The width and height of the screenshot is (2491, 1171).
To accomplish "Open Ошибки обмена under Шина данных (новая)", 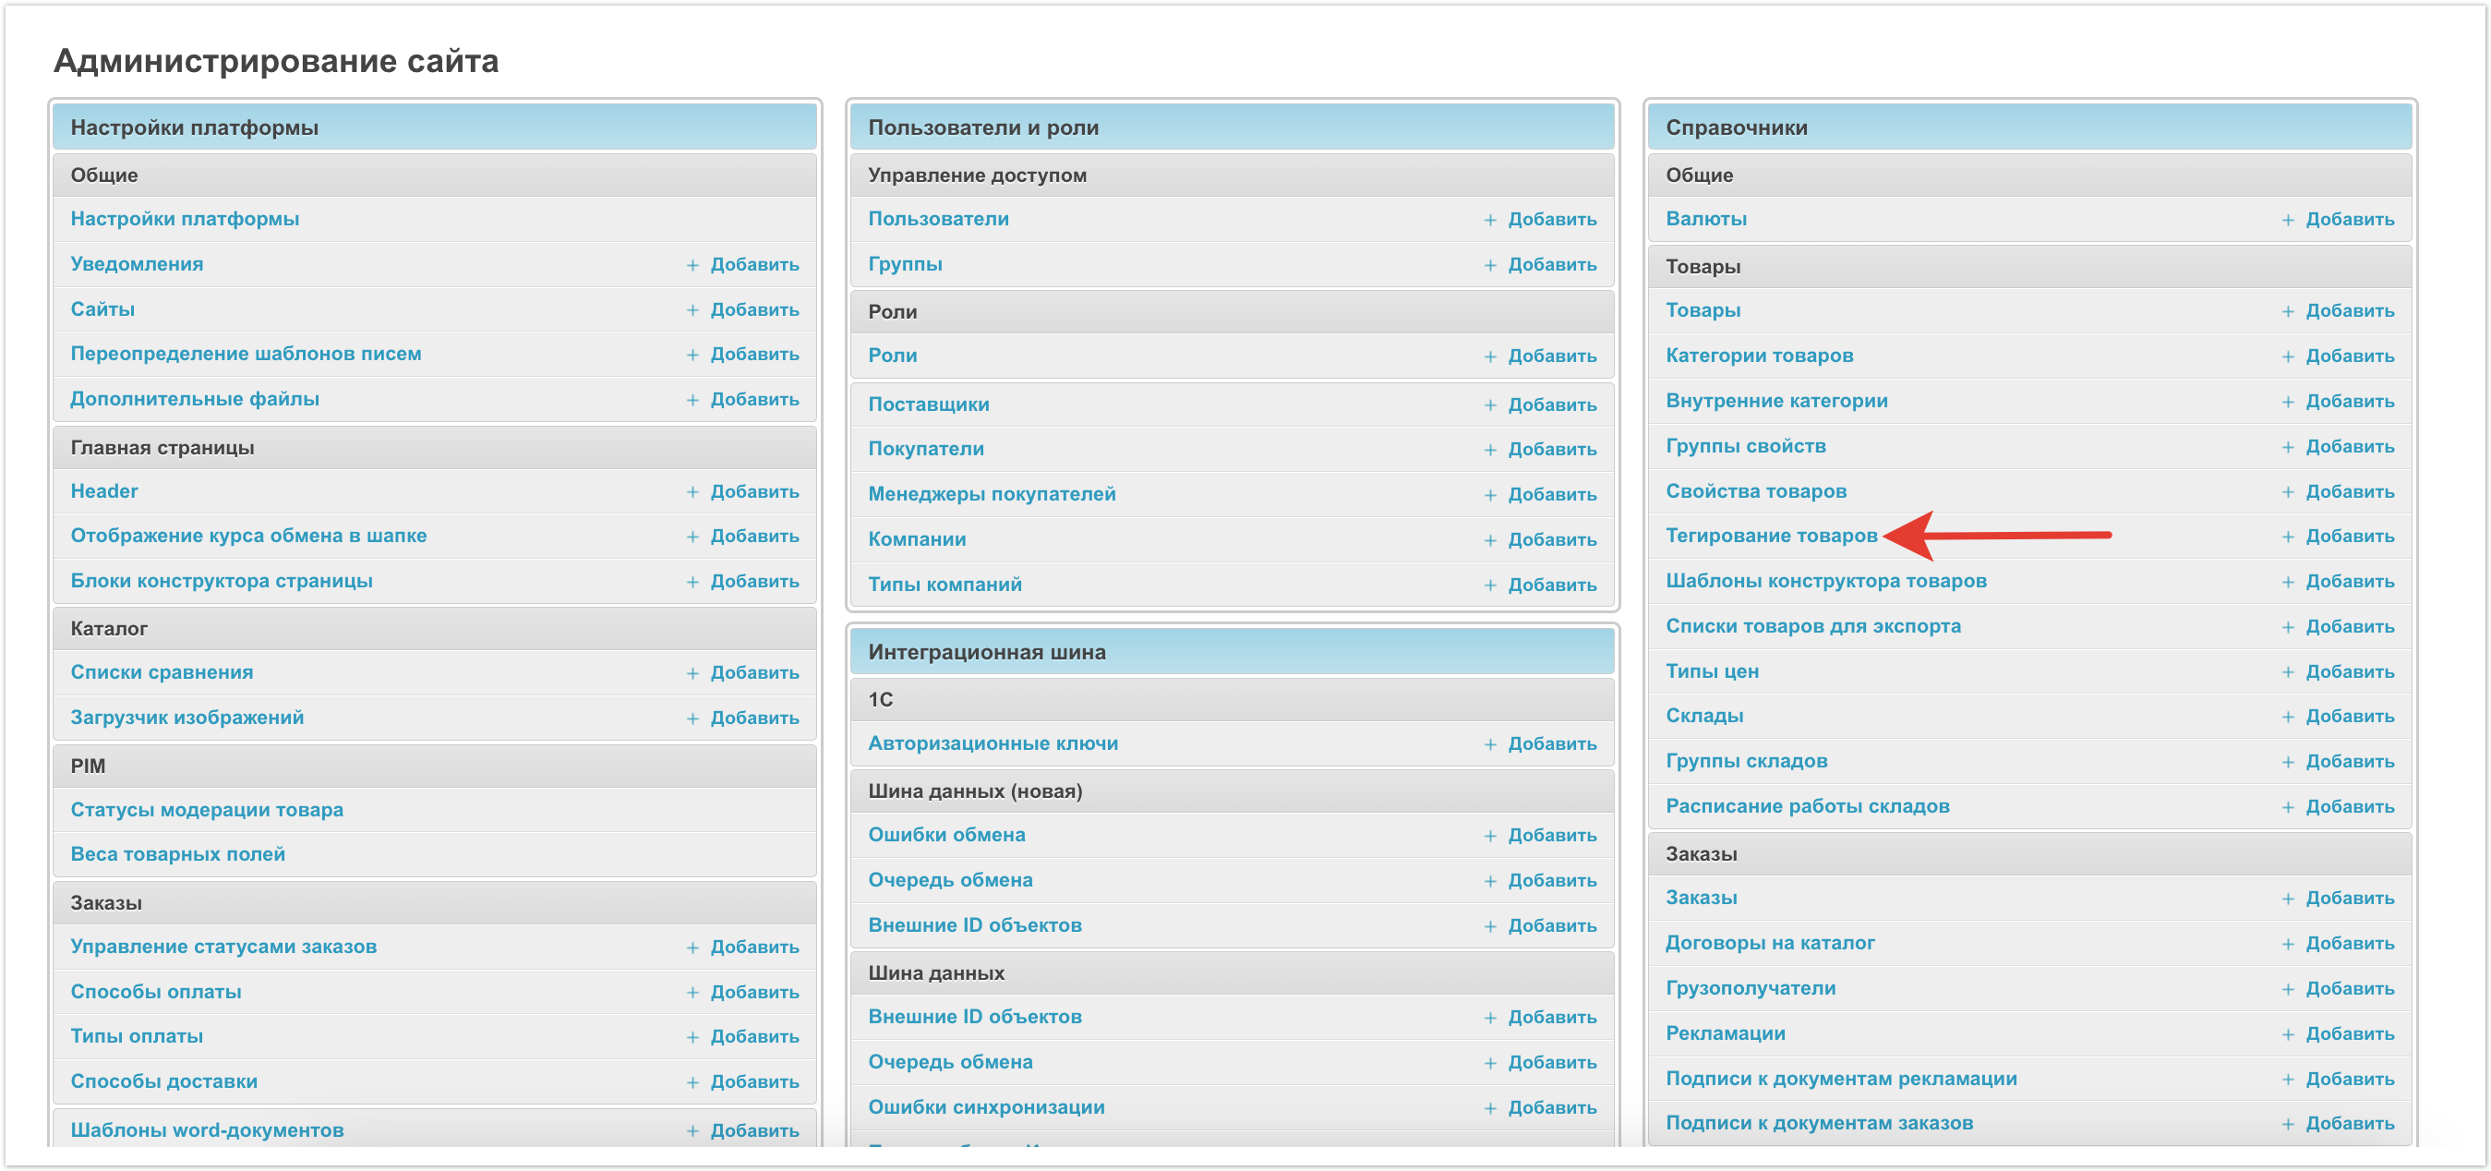I will tap(945, 835).
